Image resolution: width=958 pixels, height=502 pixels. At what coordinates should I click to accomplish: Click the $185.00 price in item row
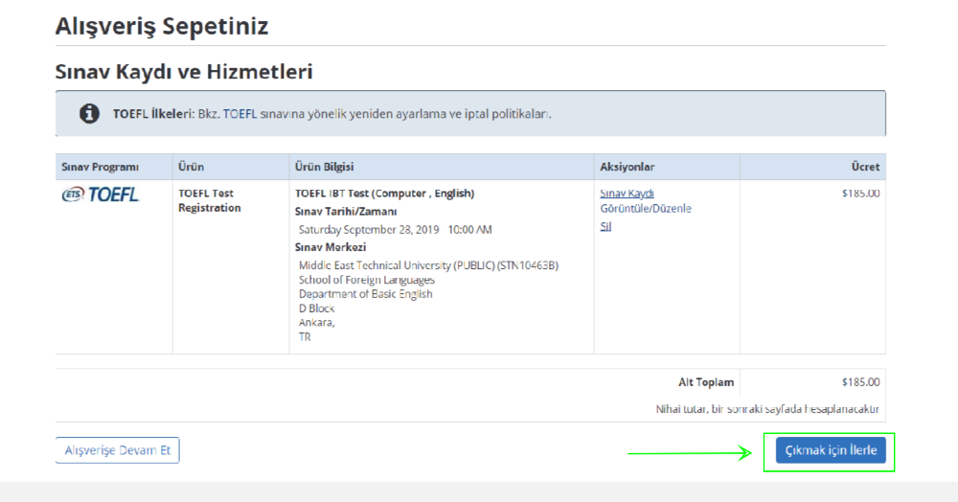coord(861,193)
